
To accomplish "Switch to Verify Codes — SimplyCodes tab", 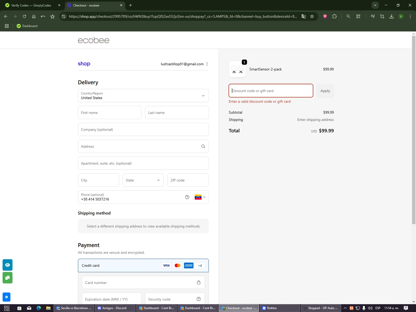I will click(x=31, y=5).
